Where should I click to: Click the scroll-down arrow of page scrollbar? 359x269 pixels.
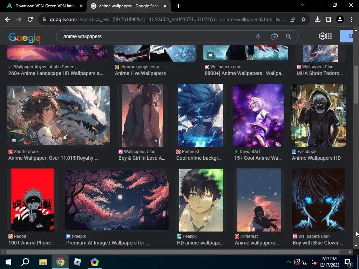coord(356,246)
